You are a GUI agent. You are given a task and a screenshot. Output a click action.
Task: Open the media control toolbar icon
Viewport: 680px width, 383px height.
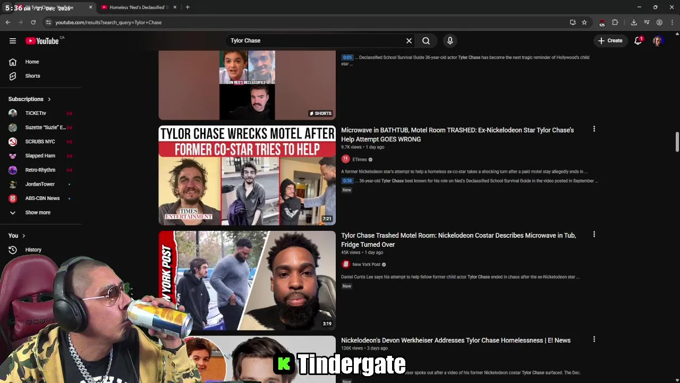click(x=647, y=22)
